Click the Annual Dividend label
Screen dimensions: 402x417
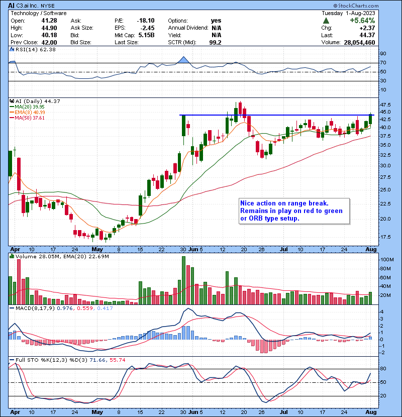click(188, 28)
